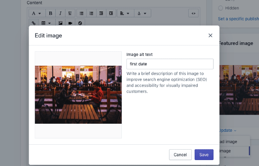Click Cancel in Edit image dialog
The height and width of the screenshot is (166, 259).
coord(180,154)
